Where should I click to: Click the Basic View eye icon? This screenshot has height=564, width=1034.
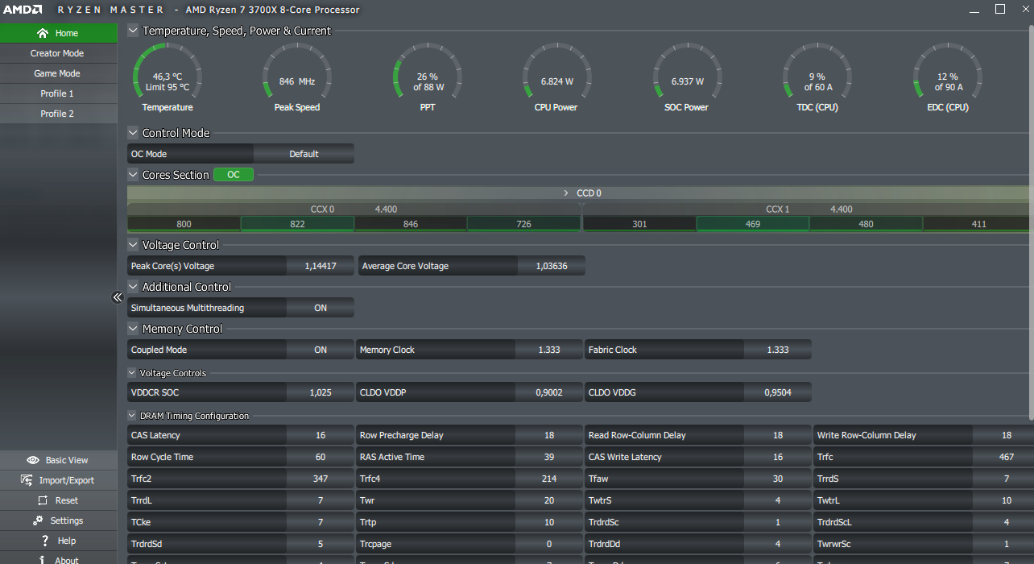(x=33, y=460)
